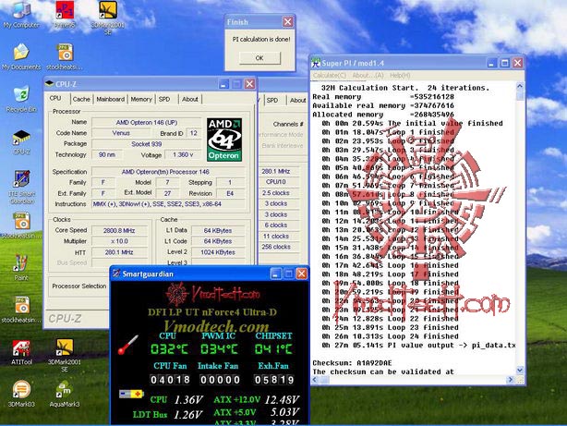Switch to the CPU tab in CPU-Z
The width and height of the screenshot is (567, 426).
[x=55, y=99]
